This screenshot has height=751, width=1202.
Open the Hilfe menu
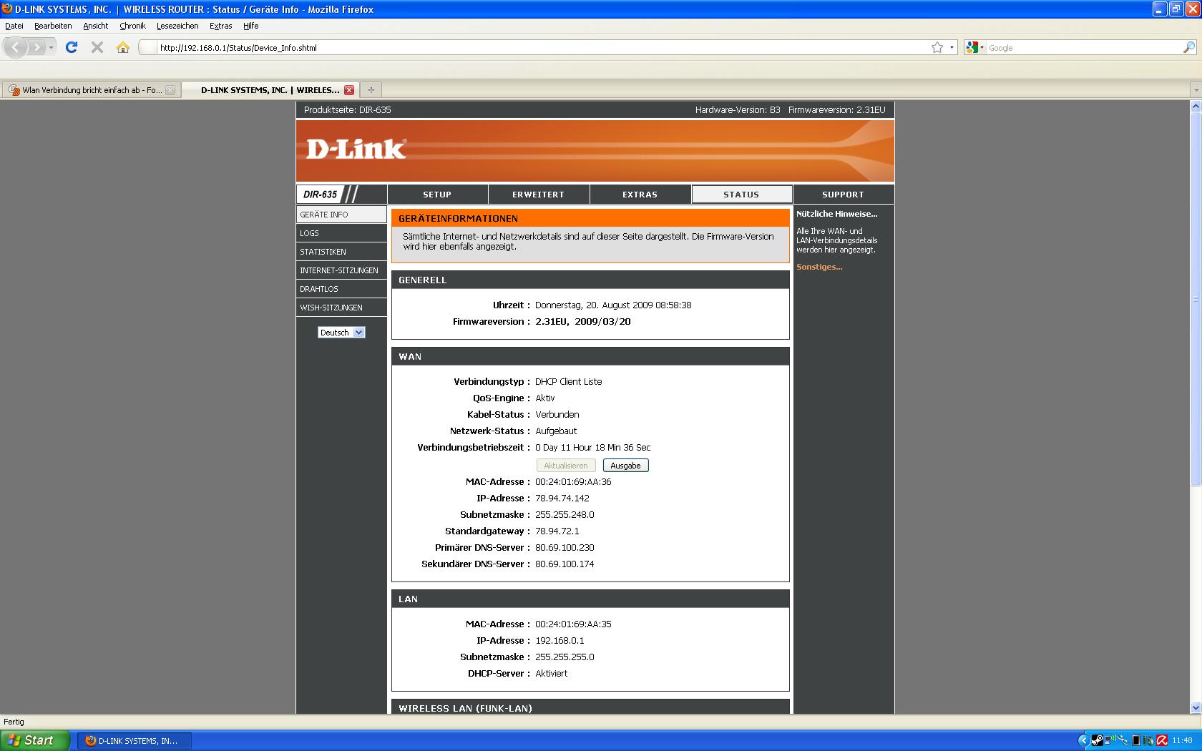click(x=250, y=26)
